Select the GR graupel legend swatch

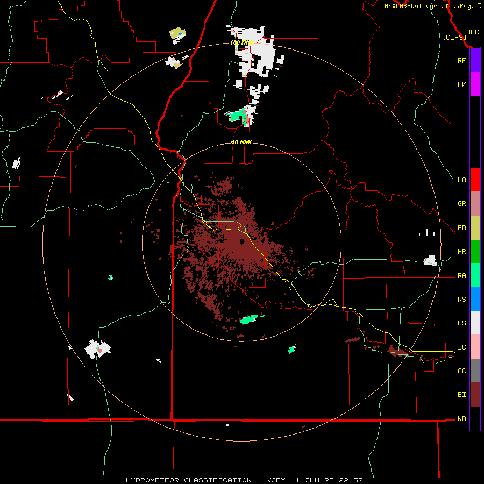tap(475, 203)
